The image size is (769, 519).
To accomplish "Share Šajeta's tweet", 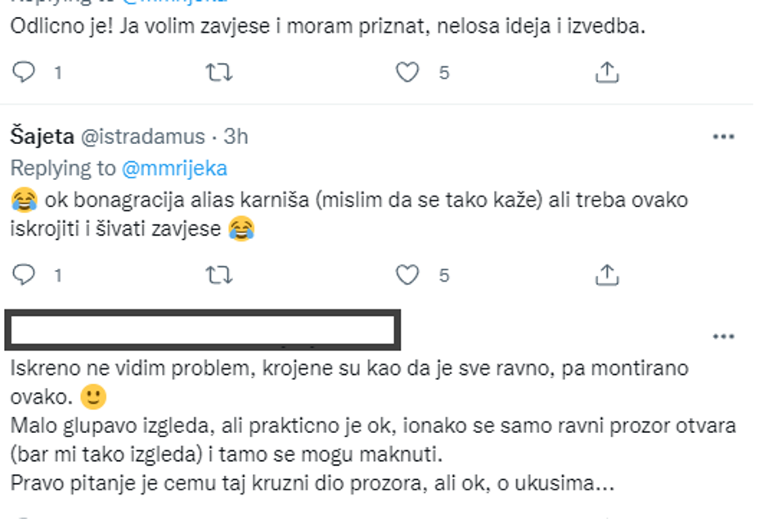I will point(606,275).
